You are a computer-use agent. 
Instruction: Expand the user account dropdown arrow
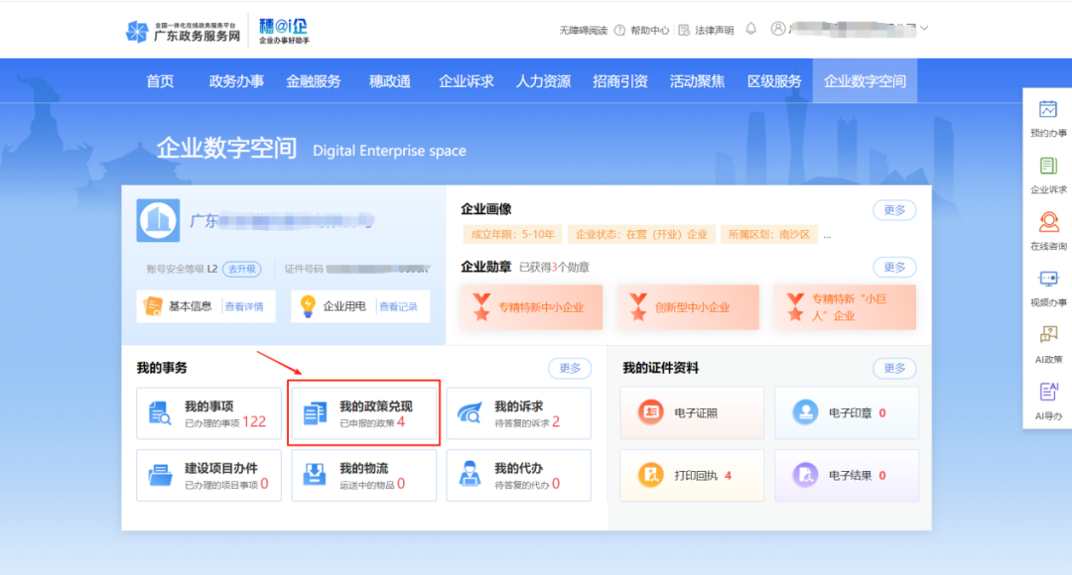924,29
